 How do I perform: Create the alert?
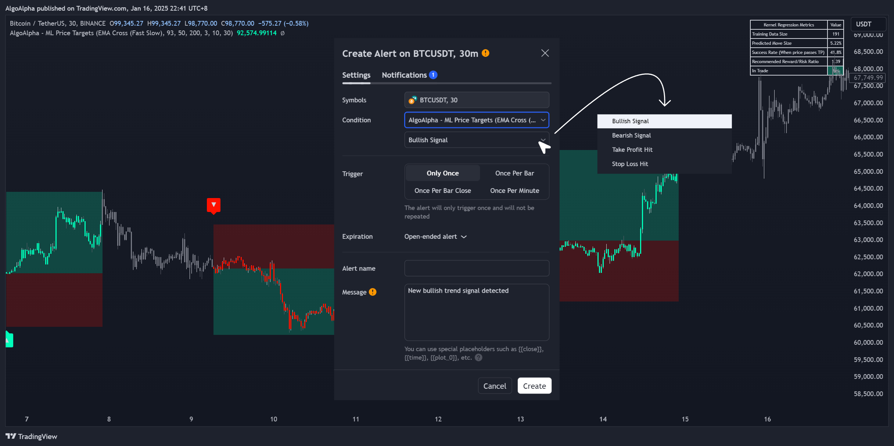tap(534, 386)
